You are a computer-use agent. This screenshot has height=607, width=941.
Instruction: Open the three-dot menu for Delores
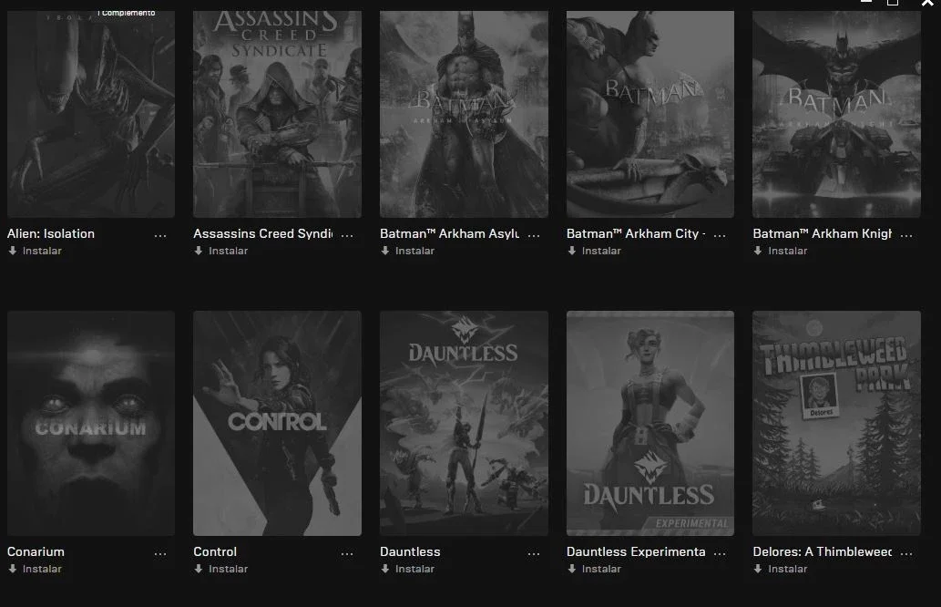point(906,553)
